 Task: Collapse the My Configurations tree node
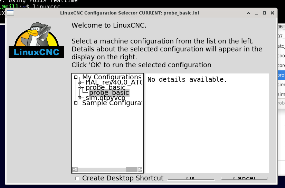tap(76, 77)
